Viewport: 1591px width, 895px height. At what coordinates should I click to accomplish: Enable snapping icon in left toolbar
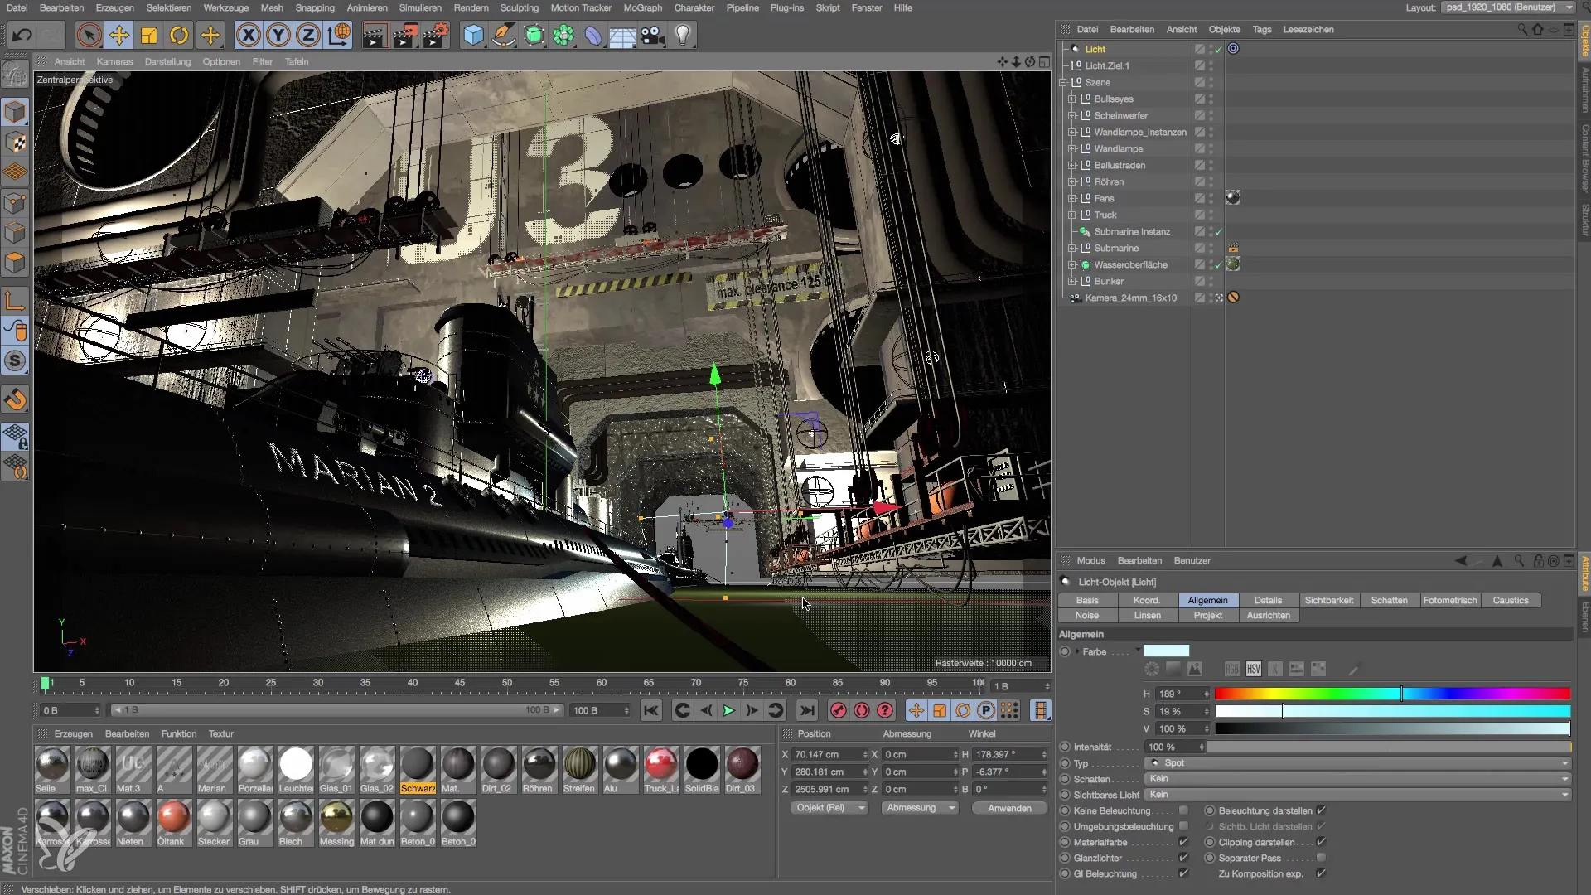click(x=16, y=400)
